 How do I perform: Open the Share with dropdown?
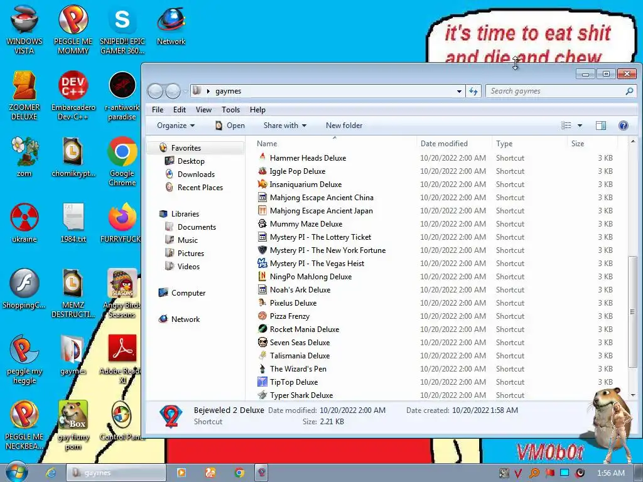(x=284, y=126)
